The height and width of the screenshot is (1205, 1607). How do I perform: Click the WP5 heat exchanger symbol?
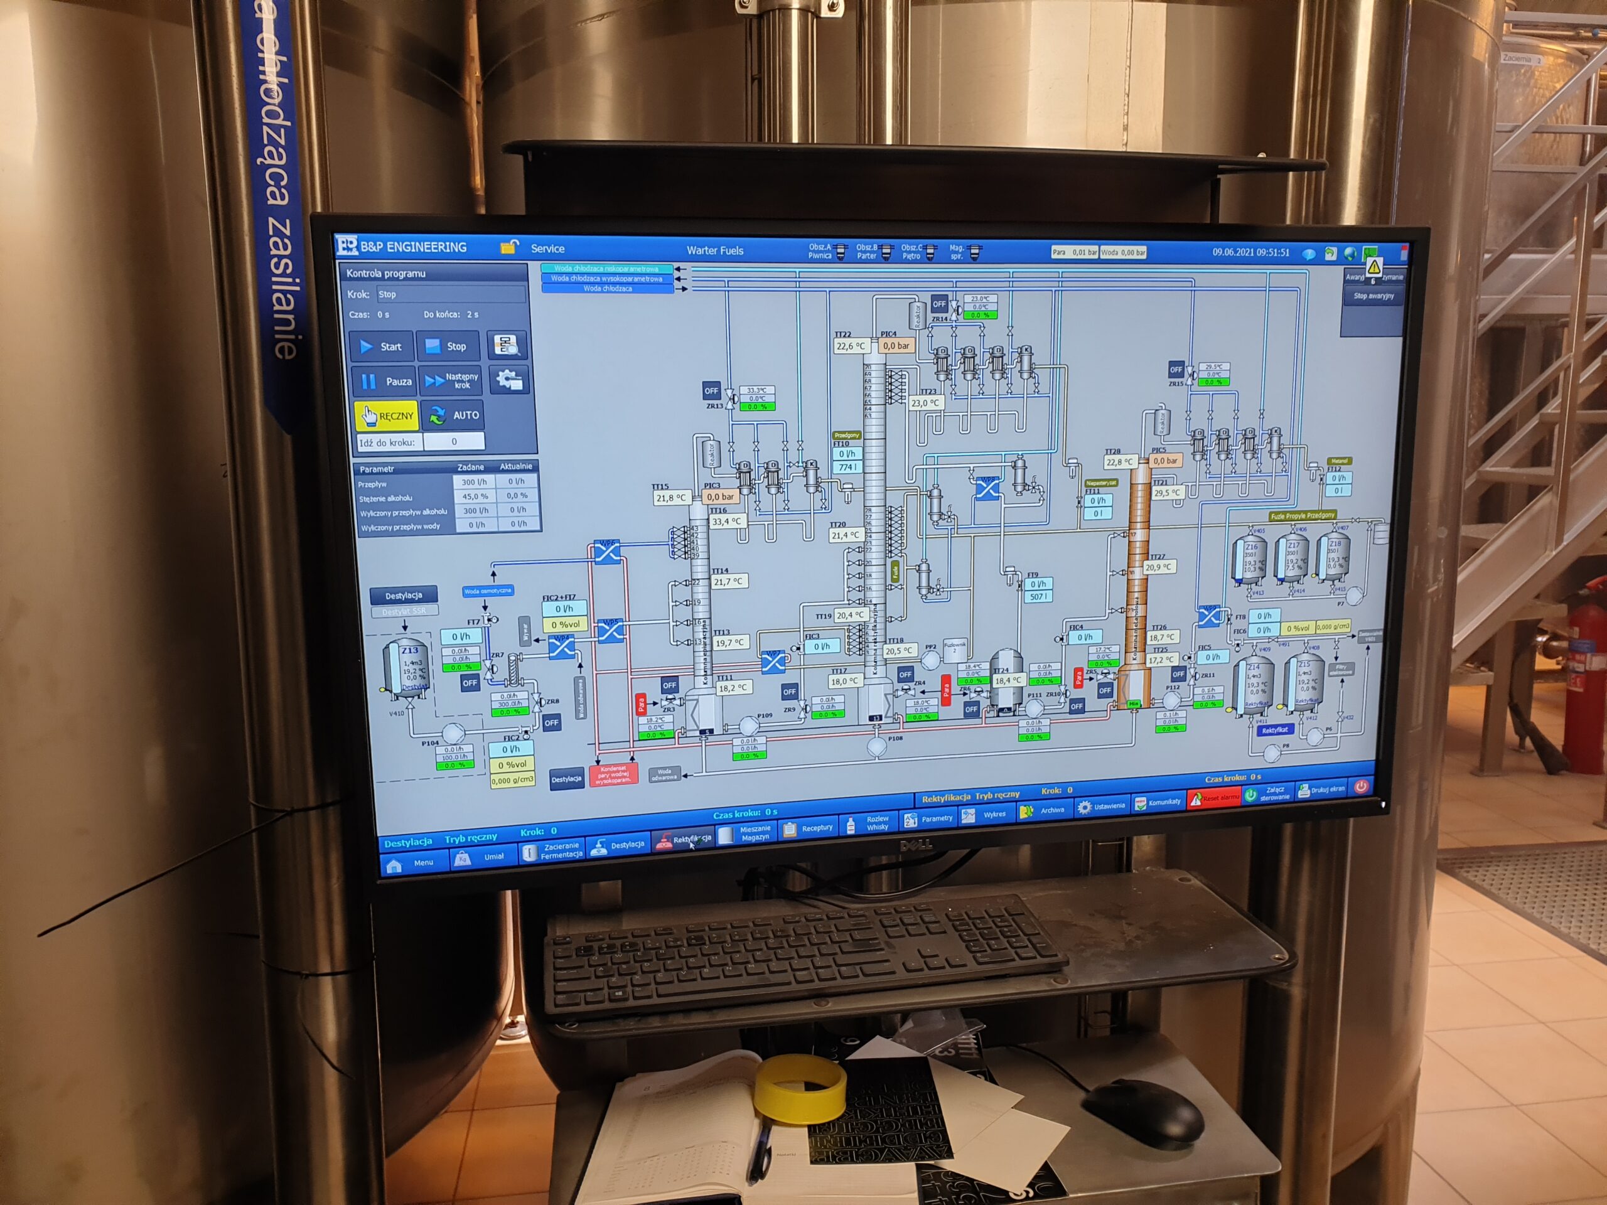point(610,631)
